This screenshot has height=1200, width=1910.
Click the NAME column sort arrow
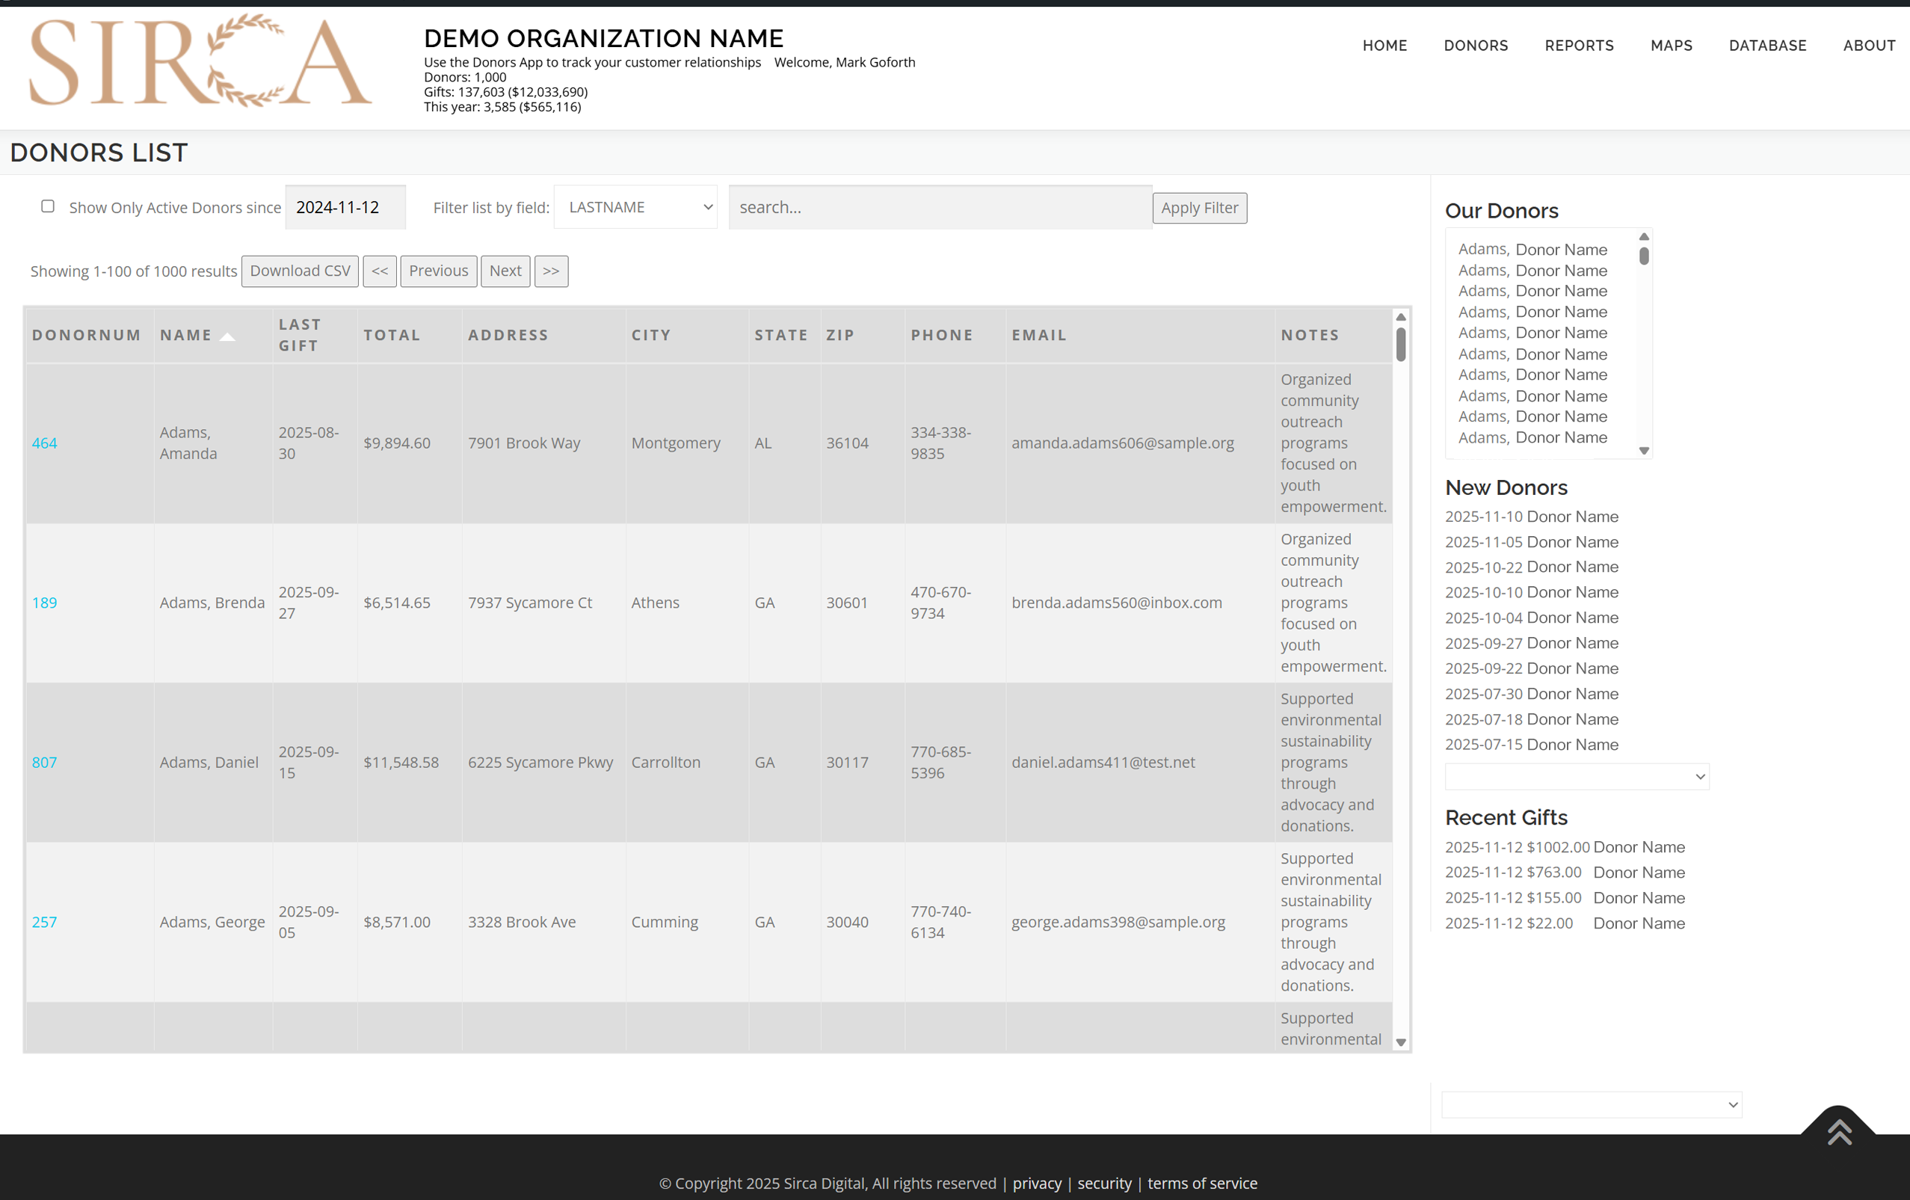click(228, 336)
